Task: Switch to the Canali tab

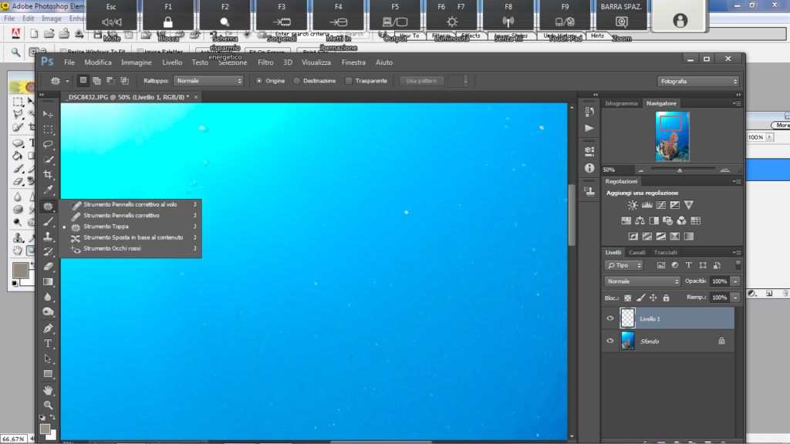Action: click(x=637, y=252)
